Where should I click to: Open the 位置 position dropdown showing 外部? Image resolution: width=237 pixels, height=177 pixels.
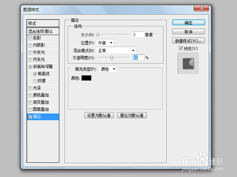(105, 43)
